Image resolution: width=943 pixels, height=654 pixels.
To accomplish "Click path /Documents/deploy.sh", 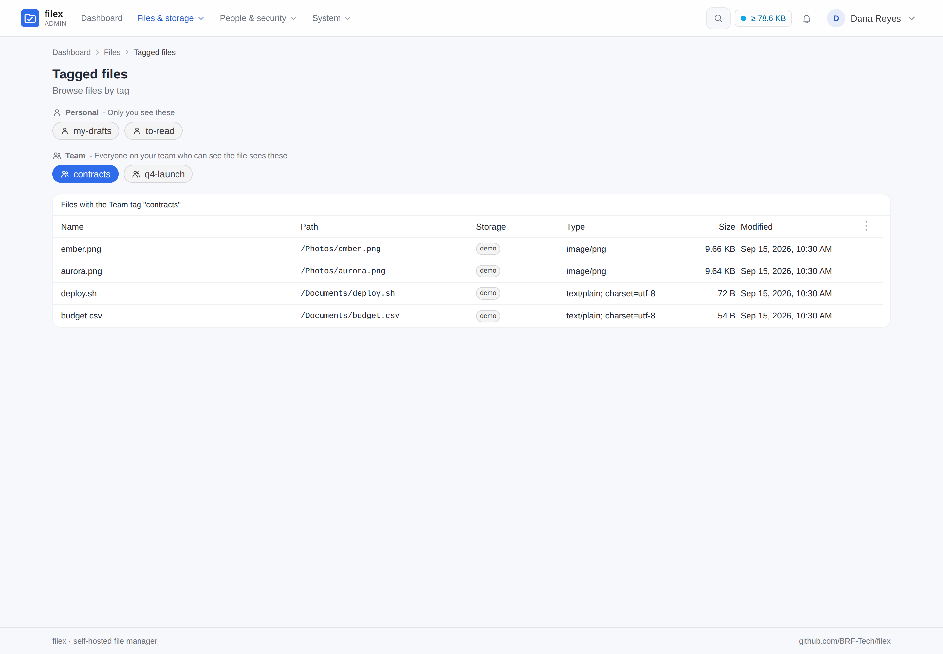I will pyautogui.click(x=348, y=293).
